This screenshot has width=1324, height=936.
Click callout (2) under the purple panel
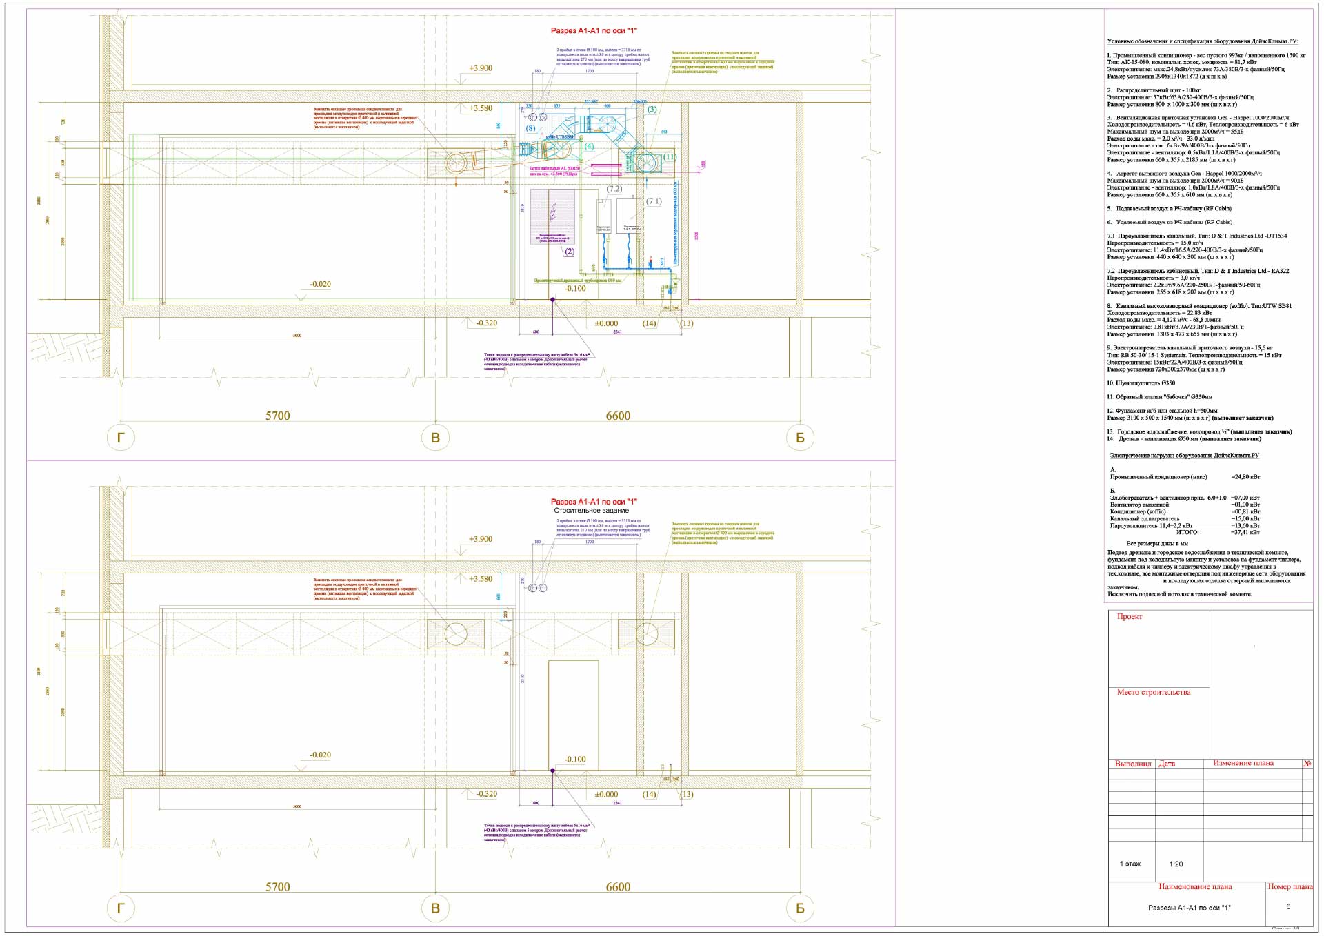(570, 252)
